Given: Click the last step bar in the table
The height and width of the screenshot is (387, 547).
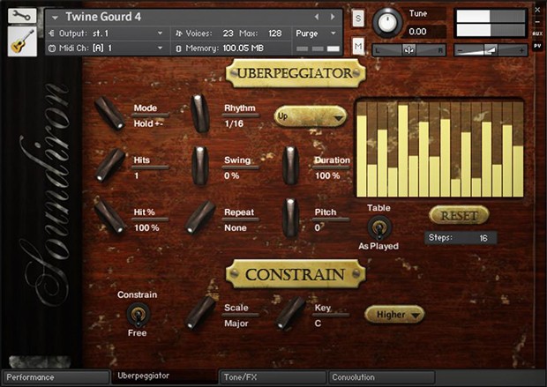Looking at the screenshot, I should pos(518,171).
